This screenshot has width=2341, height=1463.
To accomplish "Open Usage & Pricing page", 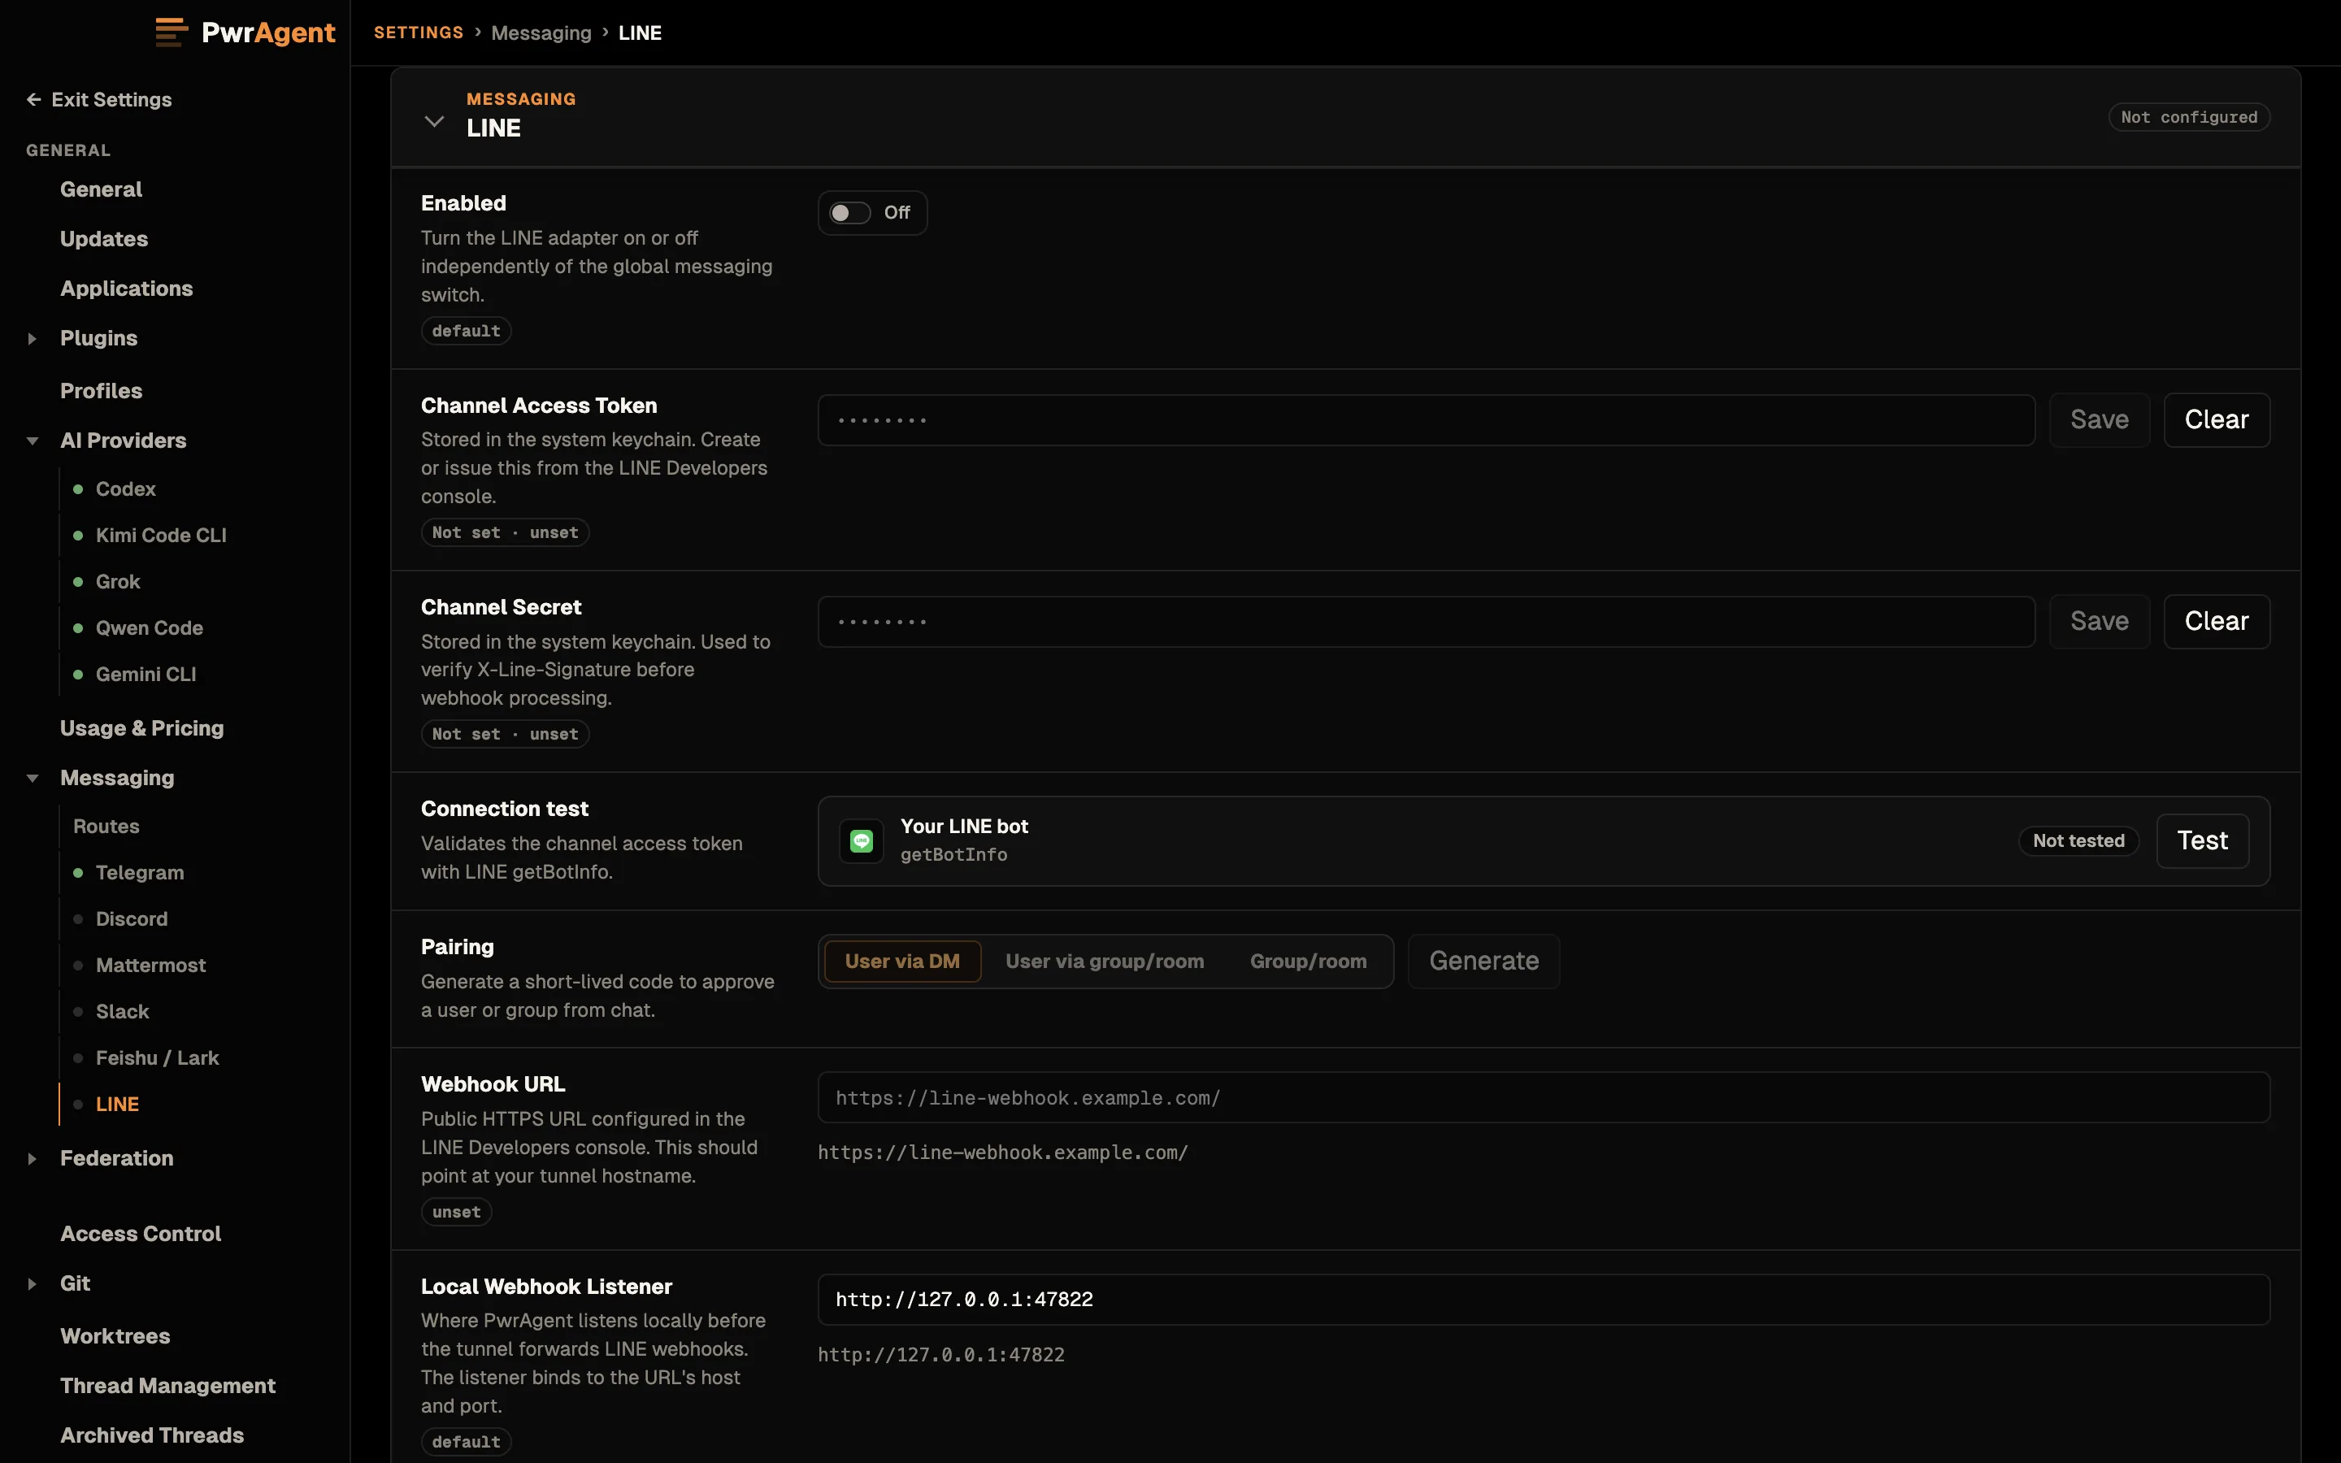I will pyautogui.click(x=141, y=728).
